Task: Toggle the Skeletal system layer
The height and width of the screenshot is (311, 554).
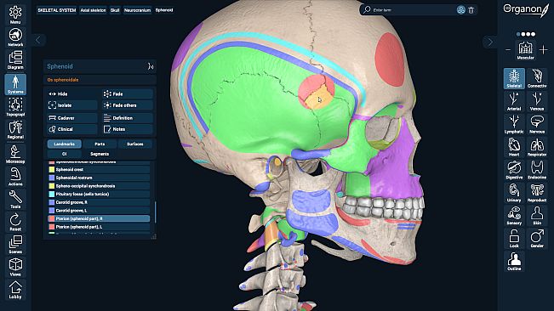Action: (514, 78)
